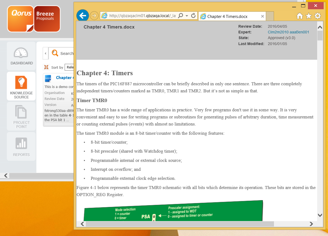Open the browser Tools gear menu
The height and width of the screenshot is (236, 328).
tap(318, 16)
